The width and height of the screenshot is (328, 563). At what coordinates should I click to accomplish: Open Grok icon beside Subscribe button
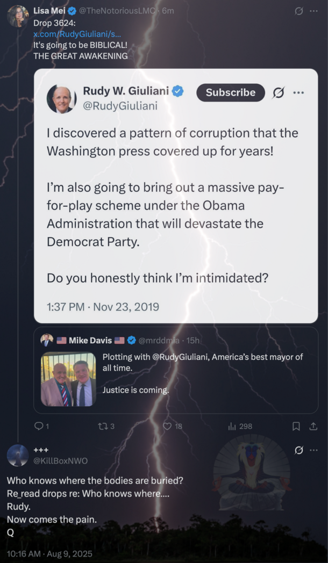coord(278,92)
